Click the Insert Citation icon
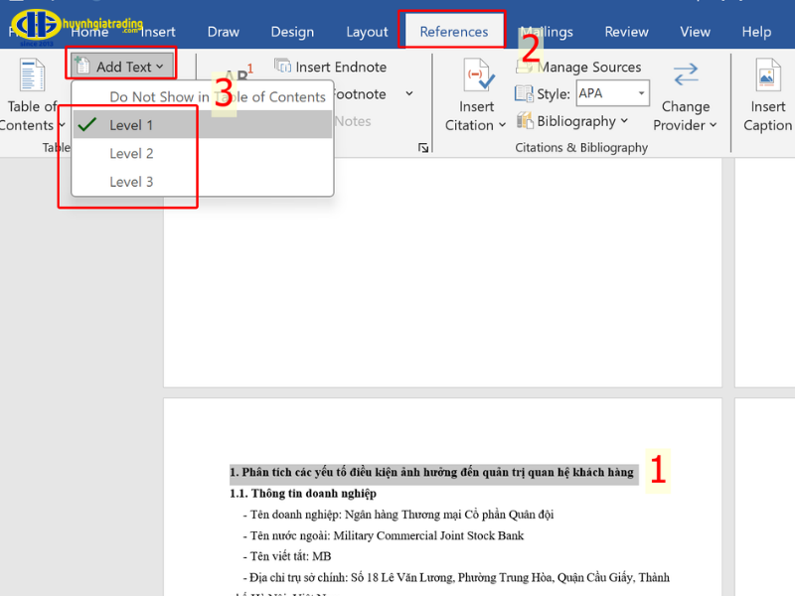Image resolution: width=795 pixels, height=596 pixels. [x=480, y=77]
